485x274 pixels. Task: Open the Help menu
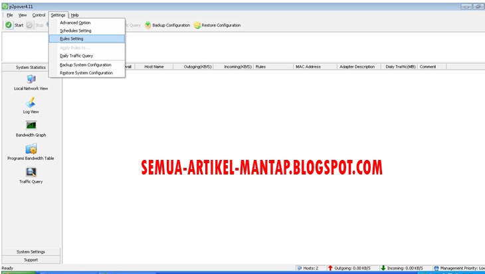pos(75,15)
